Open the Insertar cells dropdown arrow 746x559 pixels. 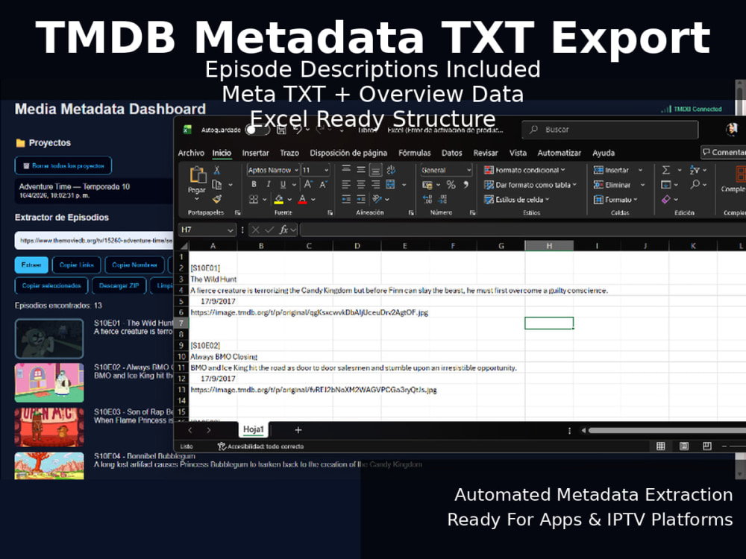(x=640, y=170)
